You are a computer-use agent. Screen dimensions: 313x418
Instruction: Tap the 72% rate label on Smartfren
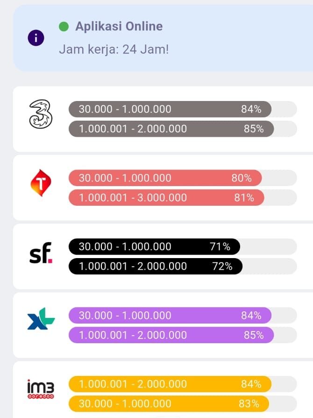(222, 267)
